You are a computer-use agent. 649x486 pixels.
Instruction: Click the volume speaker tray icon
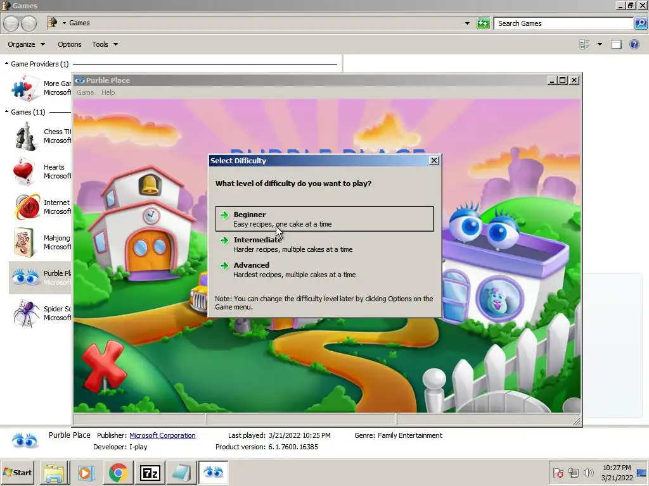588,472
